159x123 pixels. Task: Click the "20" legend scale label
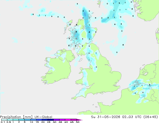click(x=43, y=122)
